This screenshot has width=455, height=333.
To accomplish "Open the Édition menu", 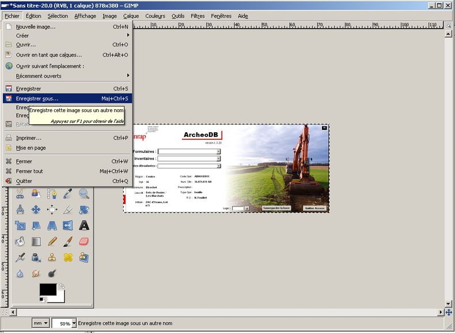I will click(x=33, y=16).
